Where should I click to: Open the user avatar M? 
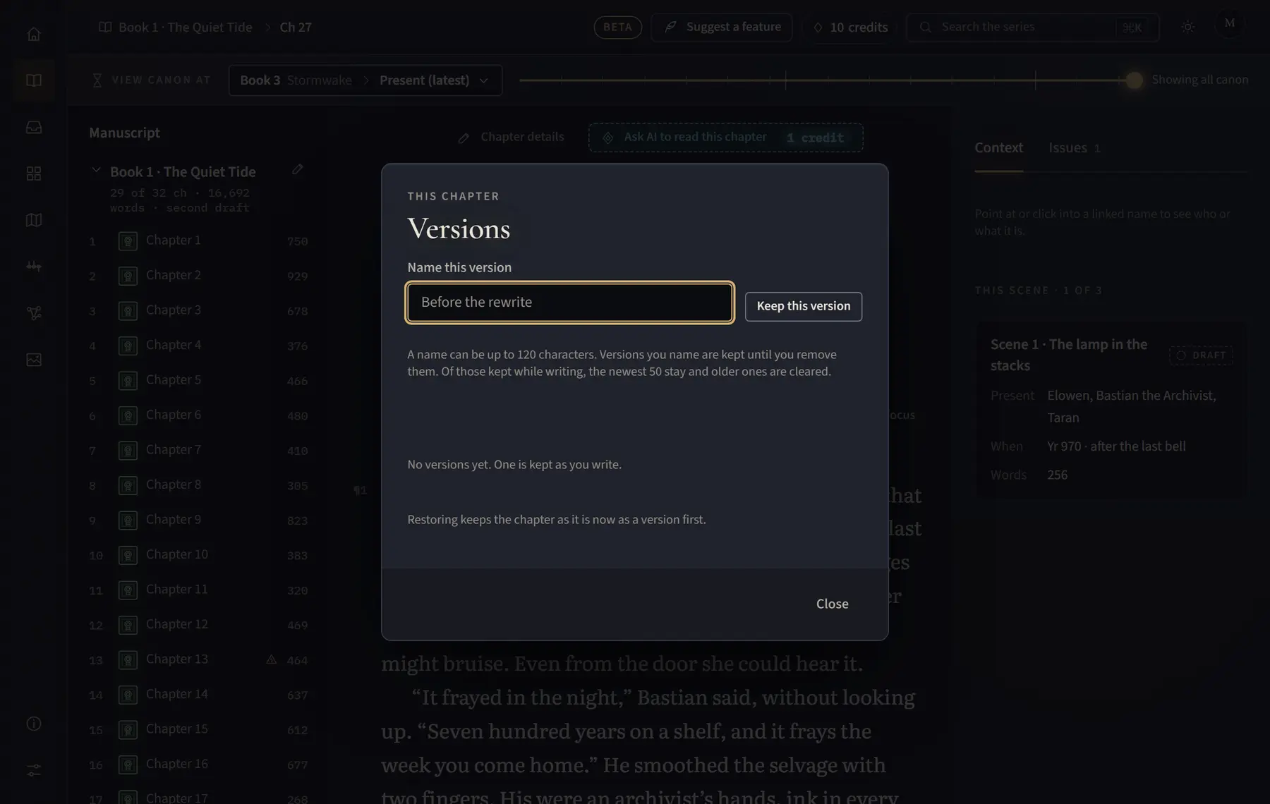pyautogui.click(x=1230, y=23)
